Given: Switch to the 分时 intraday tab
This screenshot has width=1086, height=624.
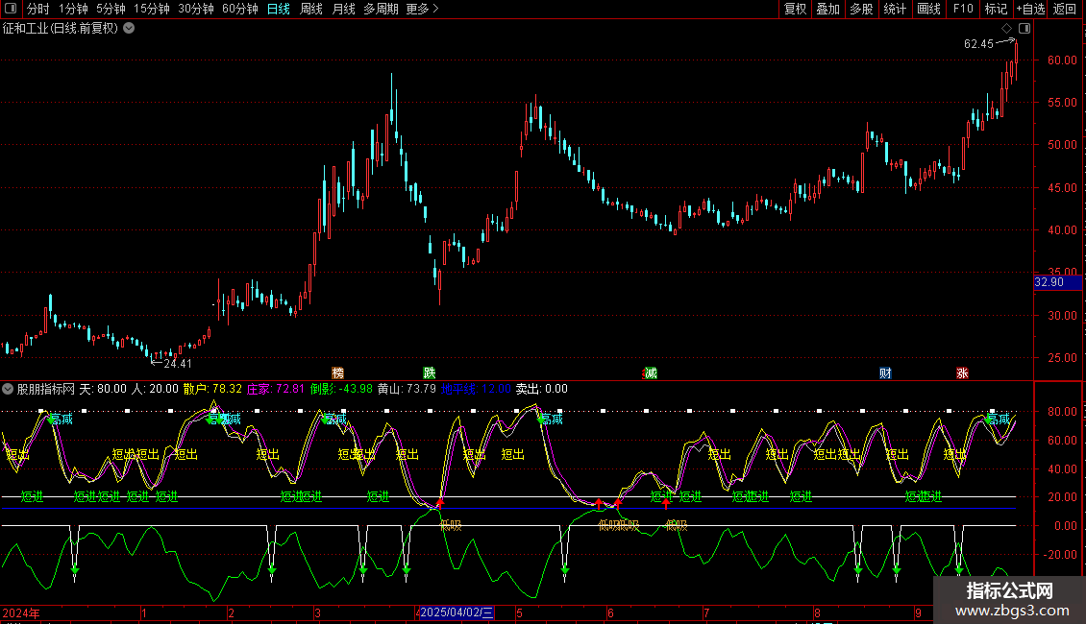Looking at the screenshot, I should [37, 9].
